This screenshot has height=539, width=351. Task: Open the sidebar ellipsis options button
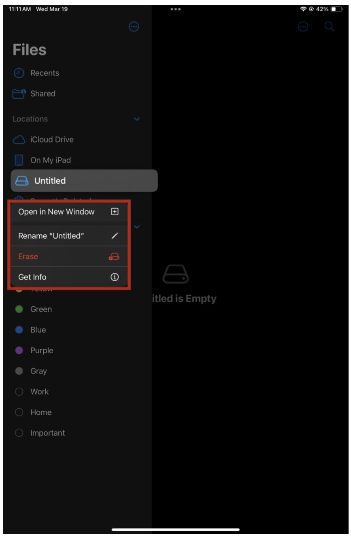[134, 27]
